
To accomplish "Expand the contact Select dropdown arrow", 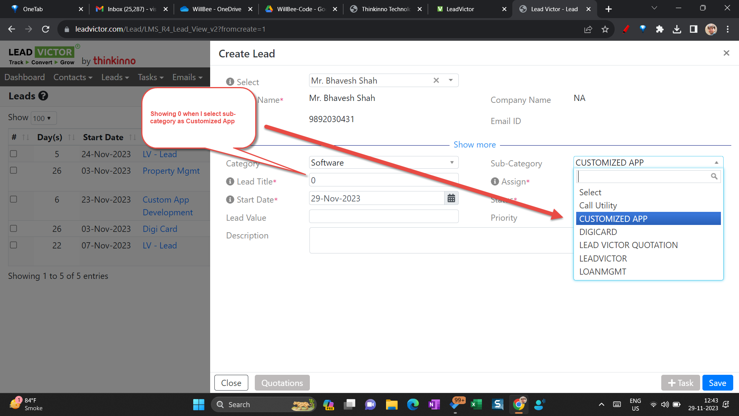I will (450, 81).
